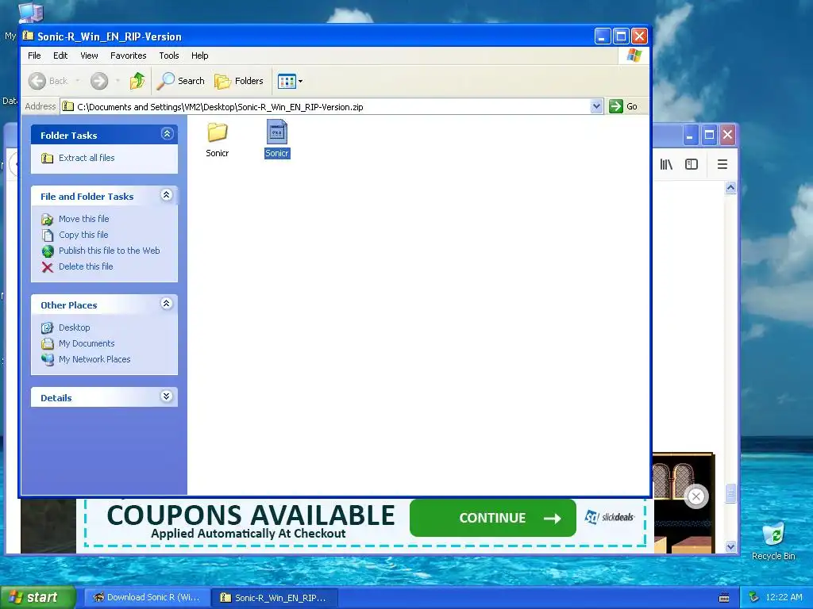Click the Go button
The width and height of the screenshot is (813, 609).
click(623, 106)
